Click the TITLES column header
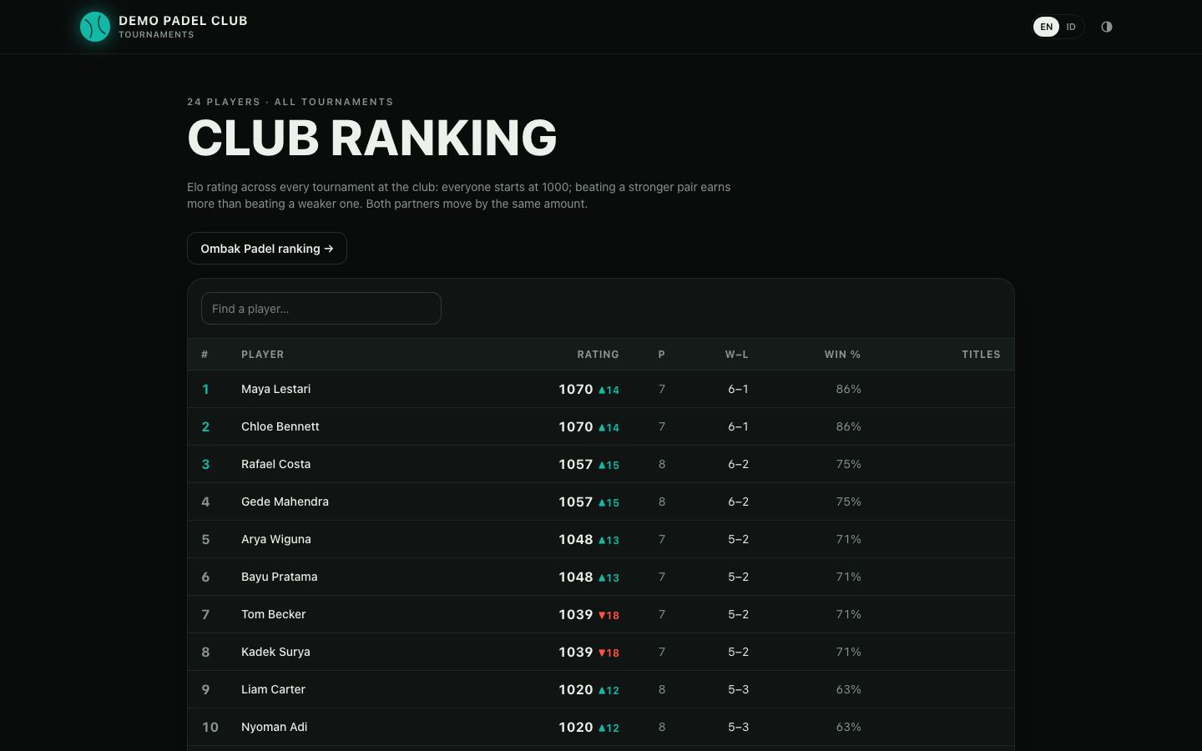This screenshot has width=1202, height=751. (x=981, y=355)
